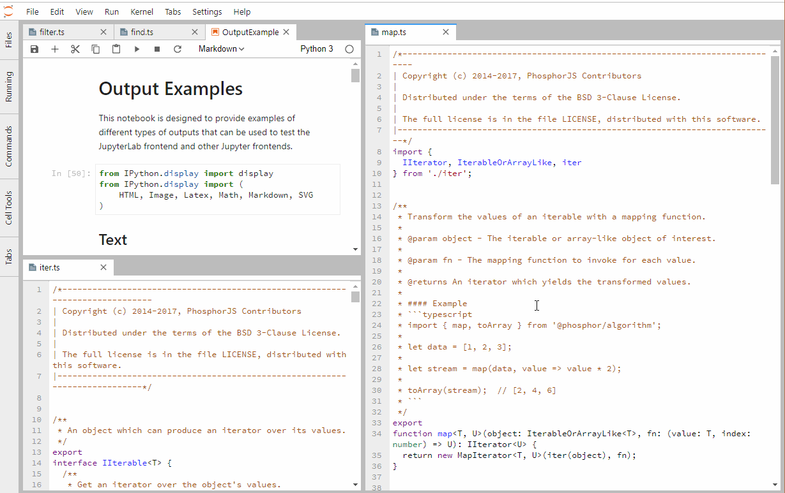The image size is (785, 493).
Task: Restart the kernel using the refresh icon
Action: (x=177, y=48)
